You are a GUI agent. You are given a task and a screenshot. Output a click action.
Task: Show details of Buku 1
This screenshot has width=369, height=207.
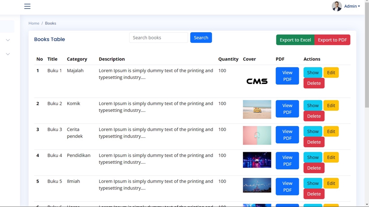tap(313, 72)
